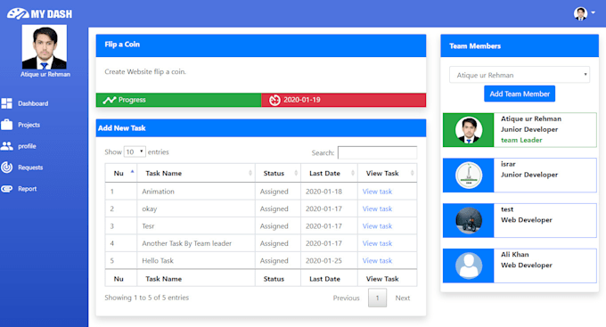
Task: Click the Dashboard grid icon in sidebar
Action: 6,103
